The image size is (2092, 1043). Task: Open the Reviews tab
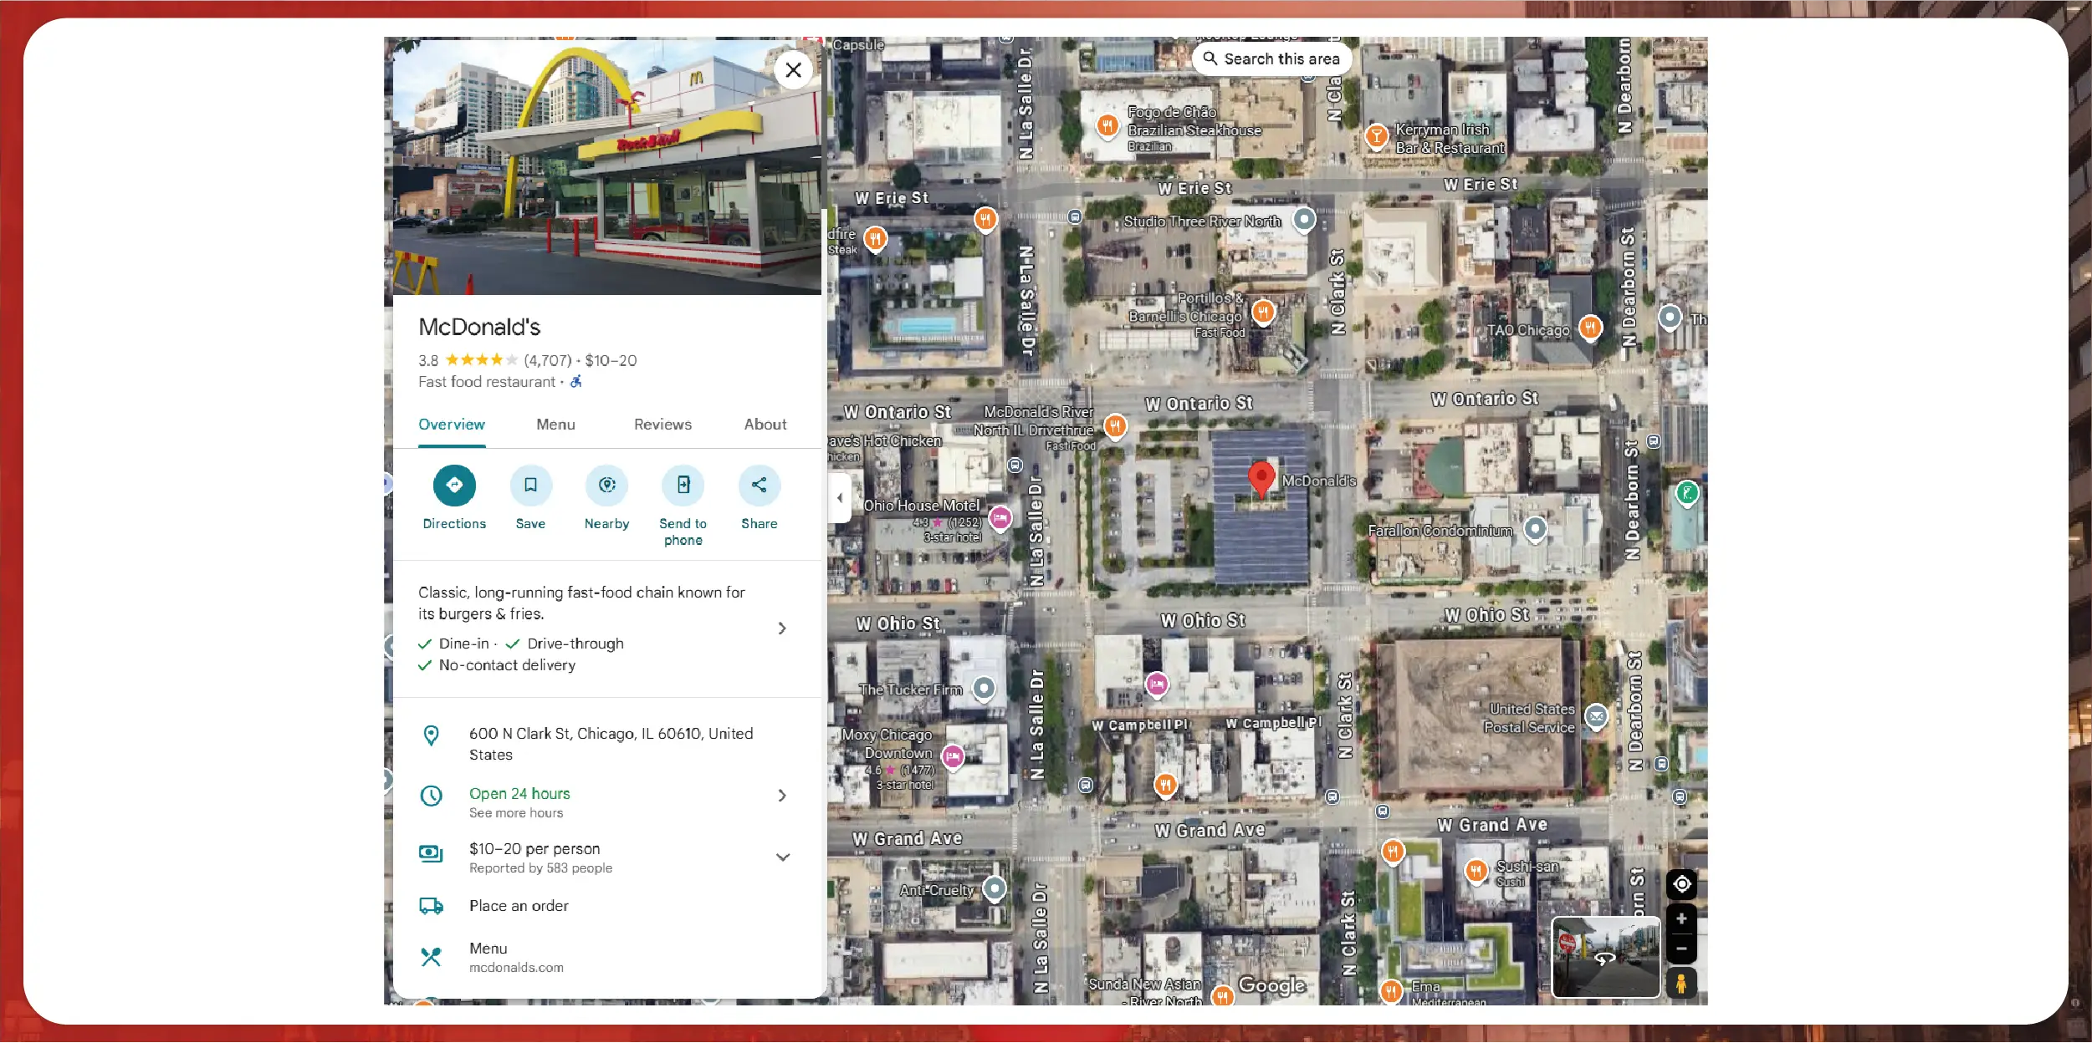point(662,425)
